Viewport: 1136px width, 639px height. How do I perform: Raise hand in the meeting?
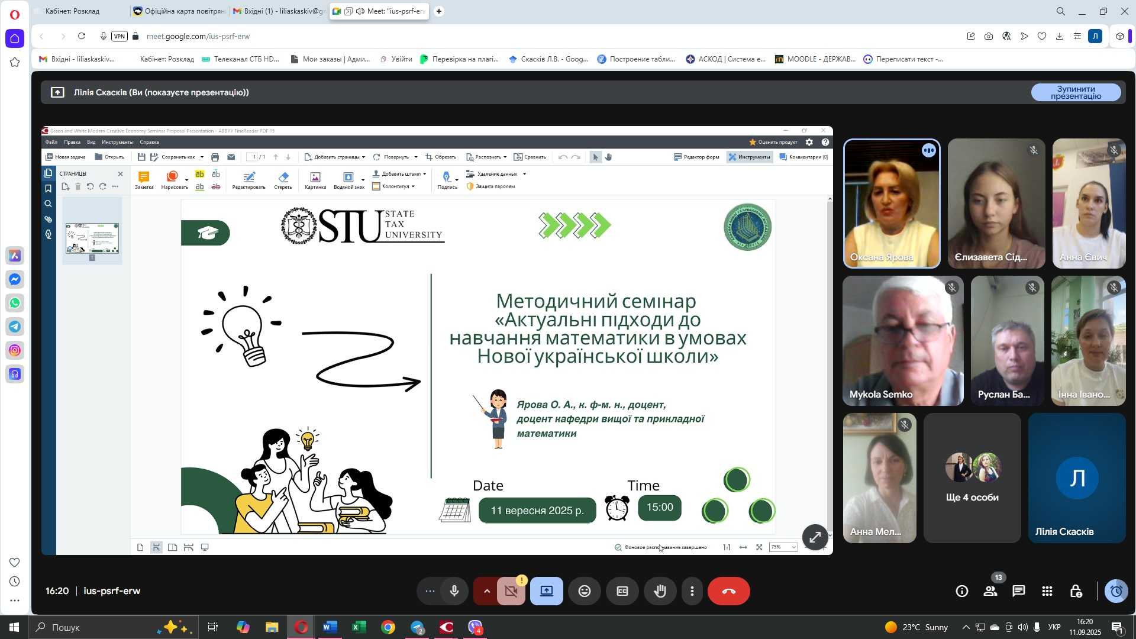coord(660,591)
